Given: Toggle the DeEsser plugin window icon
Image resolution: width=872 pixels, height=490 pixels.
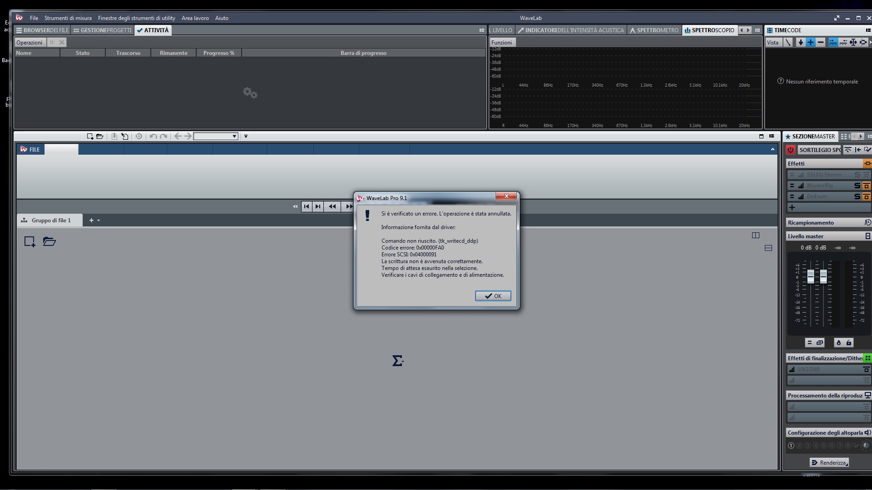Looking at the screenshot, I should (867, 196).
